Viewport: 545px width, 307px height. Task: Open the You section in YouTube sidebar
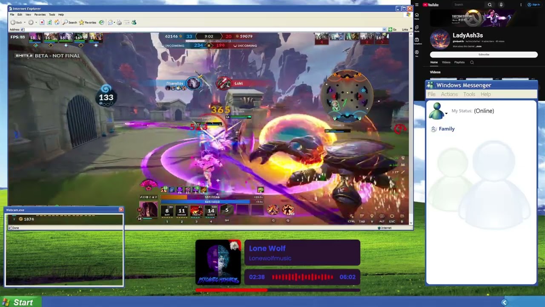point(417,53)
